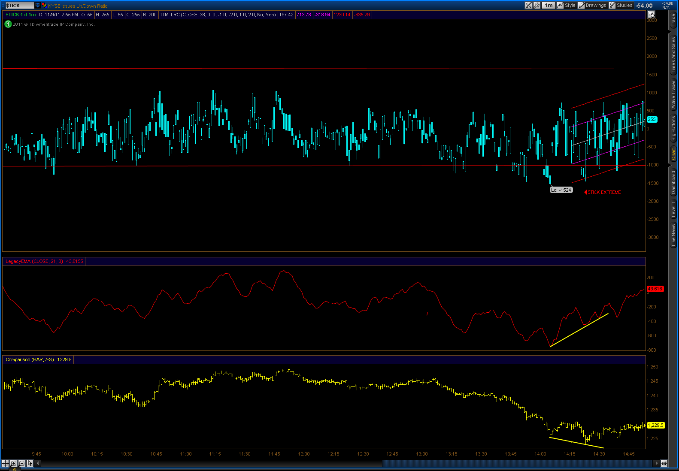Click the R: 200 range value

[x=150, y=15]
